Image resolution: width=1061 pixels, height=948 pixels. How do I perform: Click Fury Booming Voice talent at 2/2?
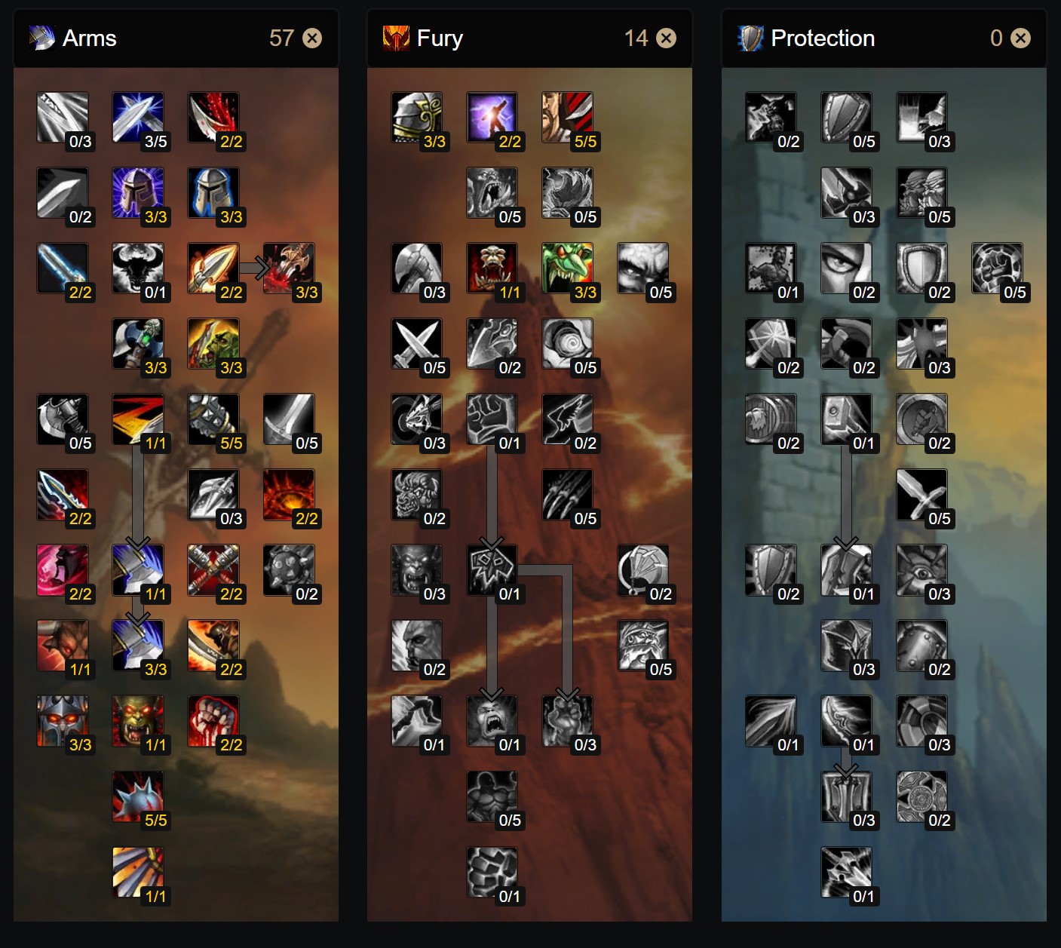point(492,118)
